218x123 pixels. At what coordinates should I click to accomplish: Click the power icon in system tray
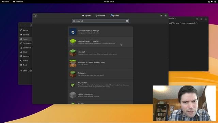pos(215,1)
